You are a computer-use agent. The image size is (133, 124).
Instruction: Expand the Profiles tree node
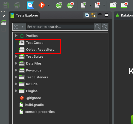[16, 36]
